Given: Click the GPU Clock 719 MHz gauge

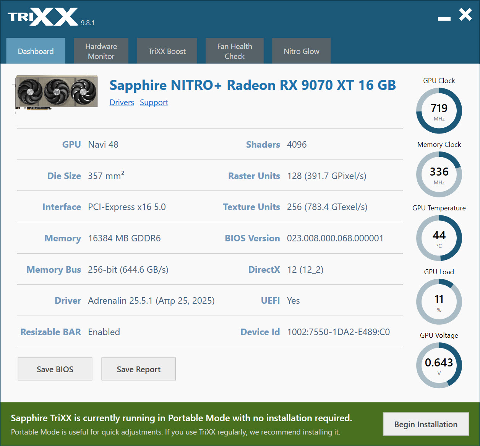Looking at the screenshot, I should pyautogui.click(x=439, y=111).
